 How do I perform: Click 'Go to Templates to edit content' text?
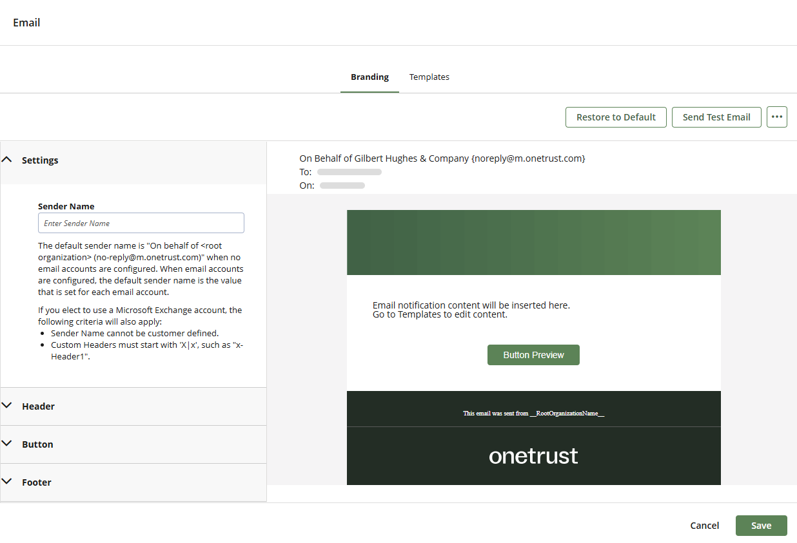440,315
